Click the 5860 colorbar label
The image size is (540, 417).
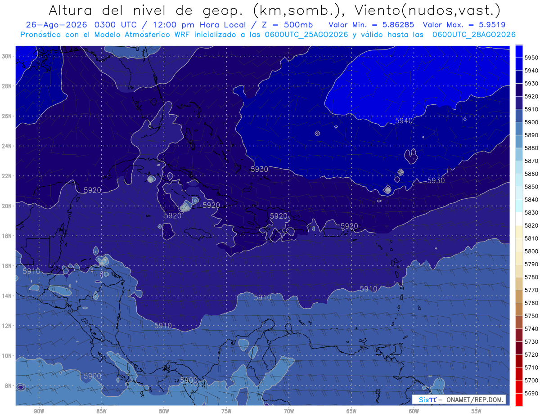(x=531, y=174)
